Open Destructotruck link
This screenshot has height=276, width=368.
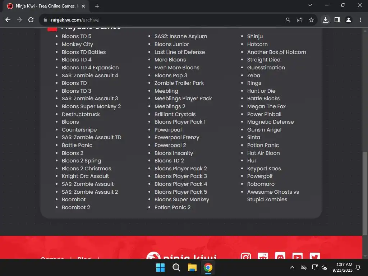(x=81, y=114)
